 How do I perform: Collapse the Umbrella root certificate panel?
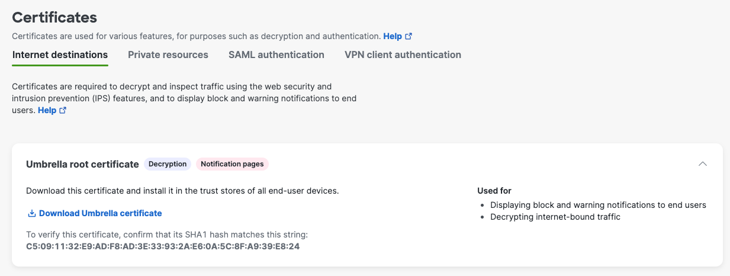703,164
